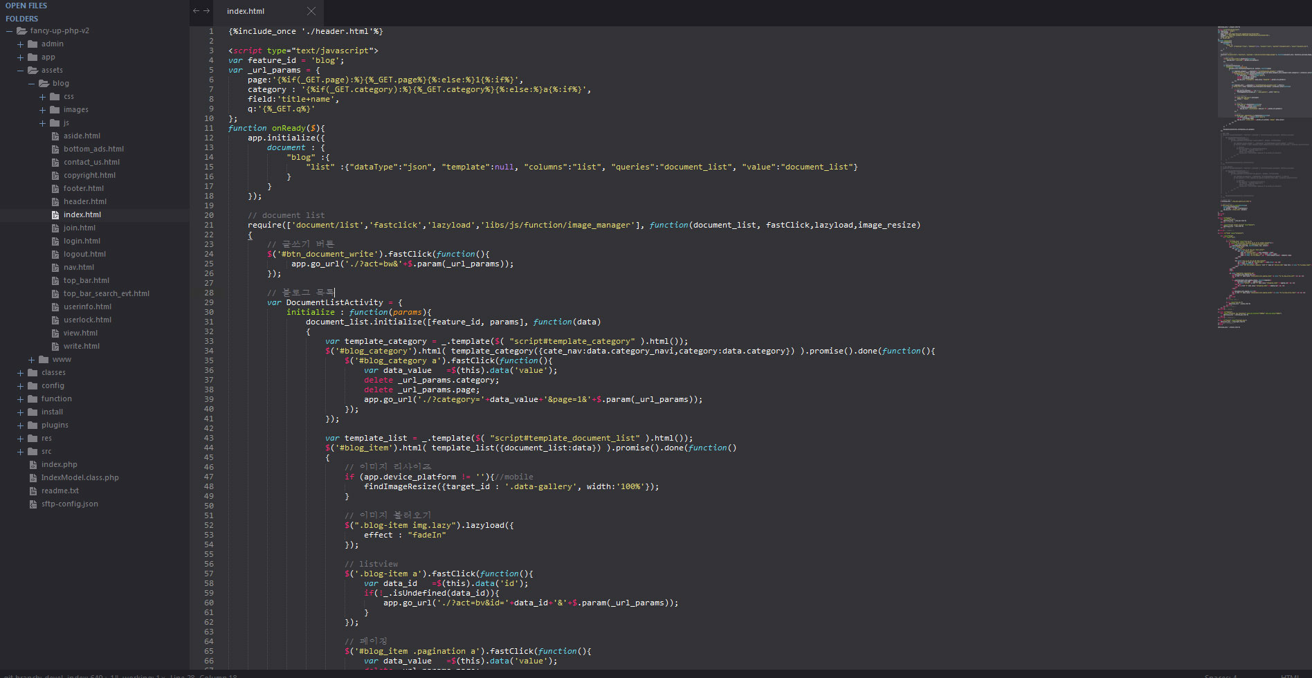Open index.php in the root folder
This screenshot has height=678, width=1312.
[59, 464]
